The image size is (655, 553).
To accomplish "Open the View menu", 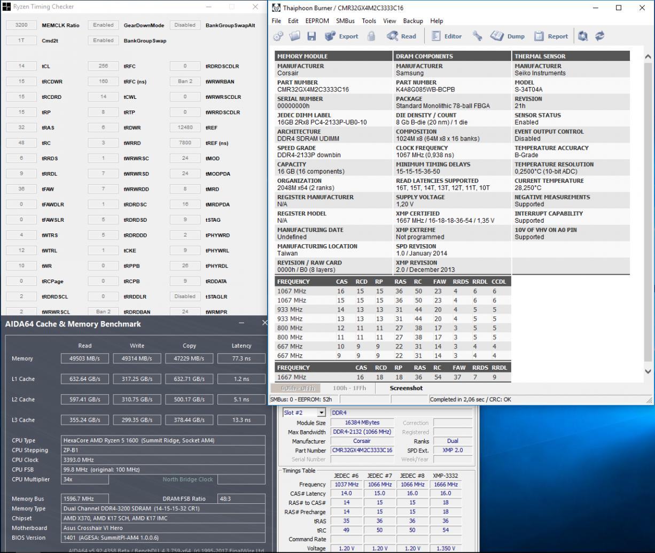I will (x=389, y=21).
